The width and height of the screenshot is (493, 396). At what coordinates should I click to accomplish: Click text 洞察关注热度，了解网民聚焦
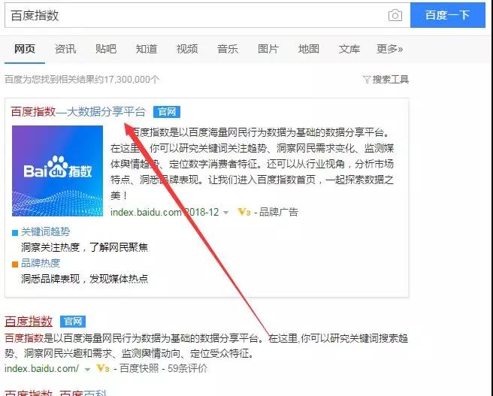pyautogui.click(x=84, y=247)
